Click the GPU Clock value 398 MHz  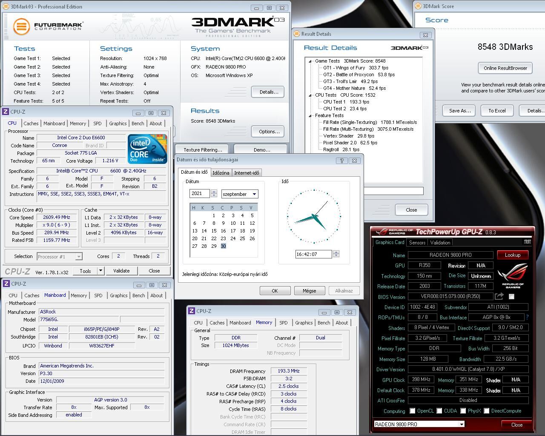point(421,379)
